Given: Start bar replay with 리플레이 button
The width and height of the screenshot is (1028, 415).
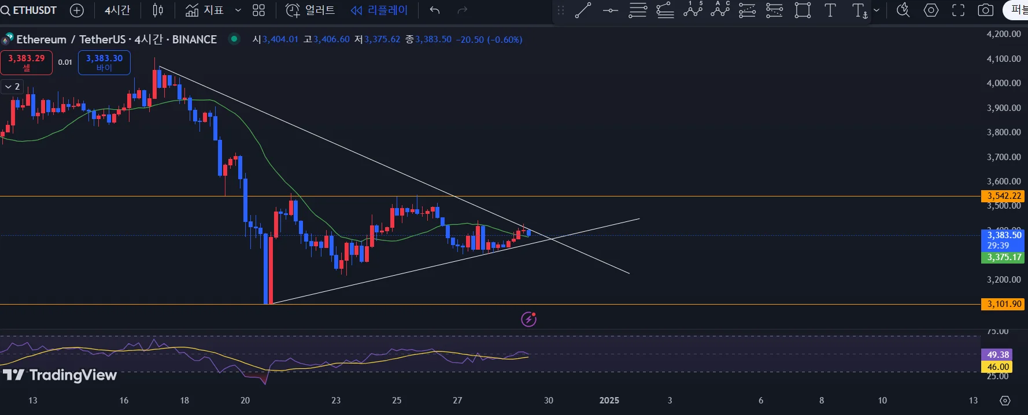Looking at the screenshot, I should click(x=379, y=10).
